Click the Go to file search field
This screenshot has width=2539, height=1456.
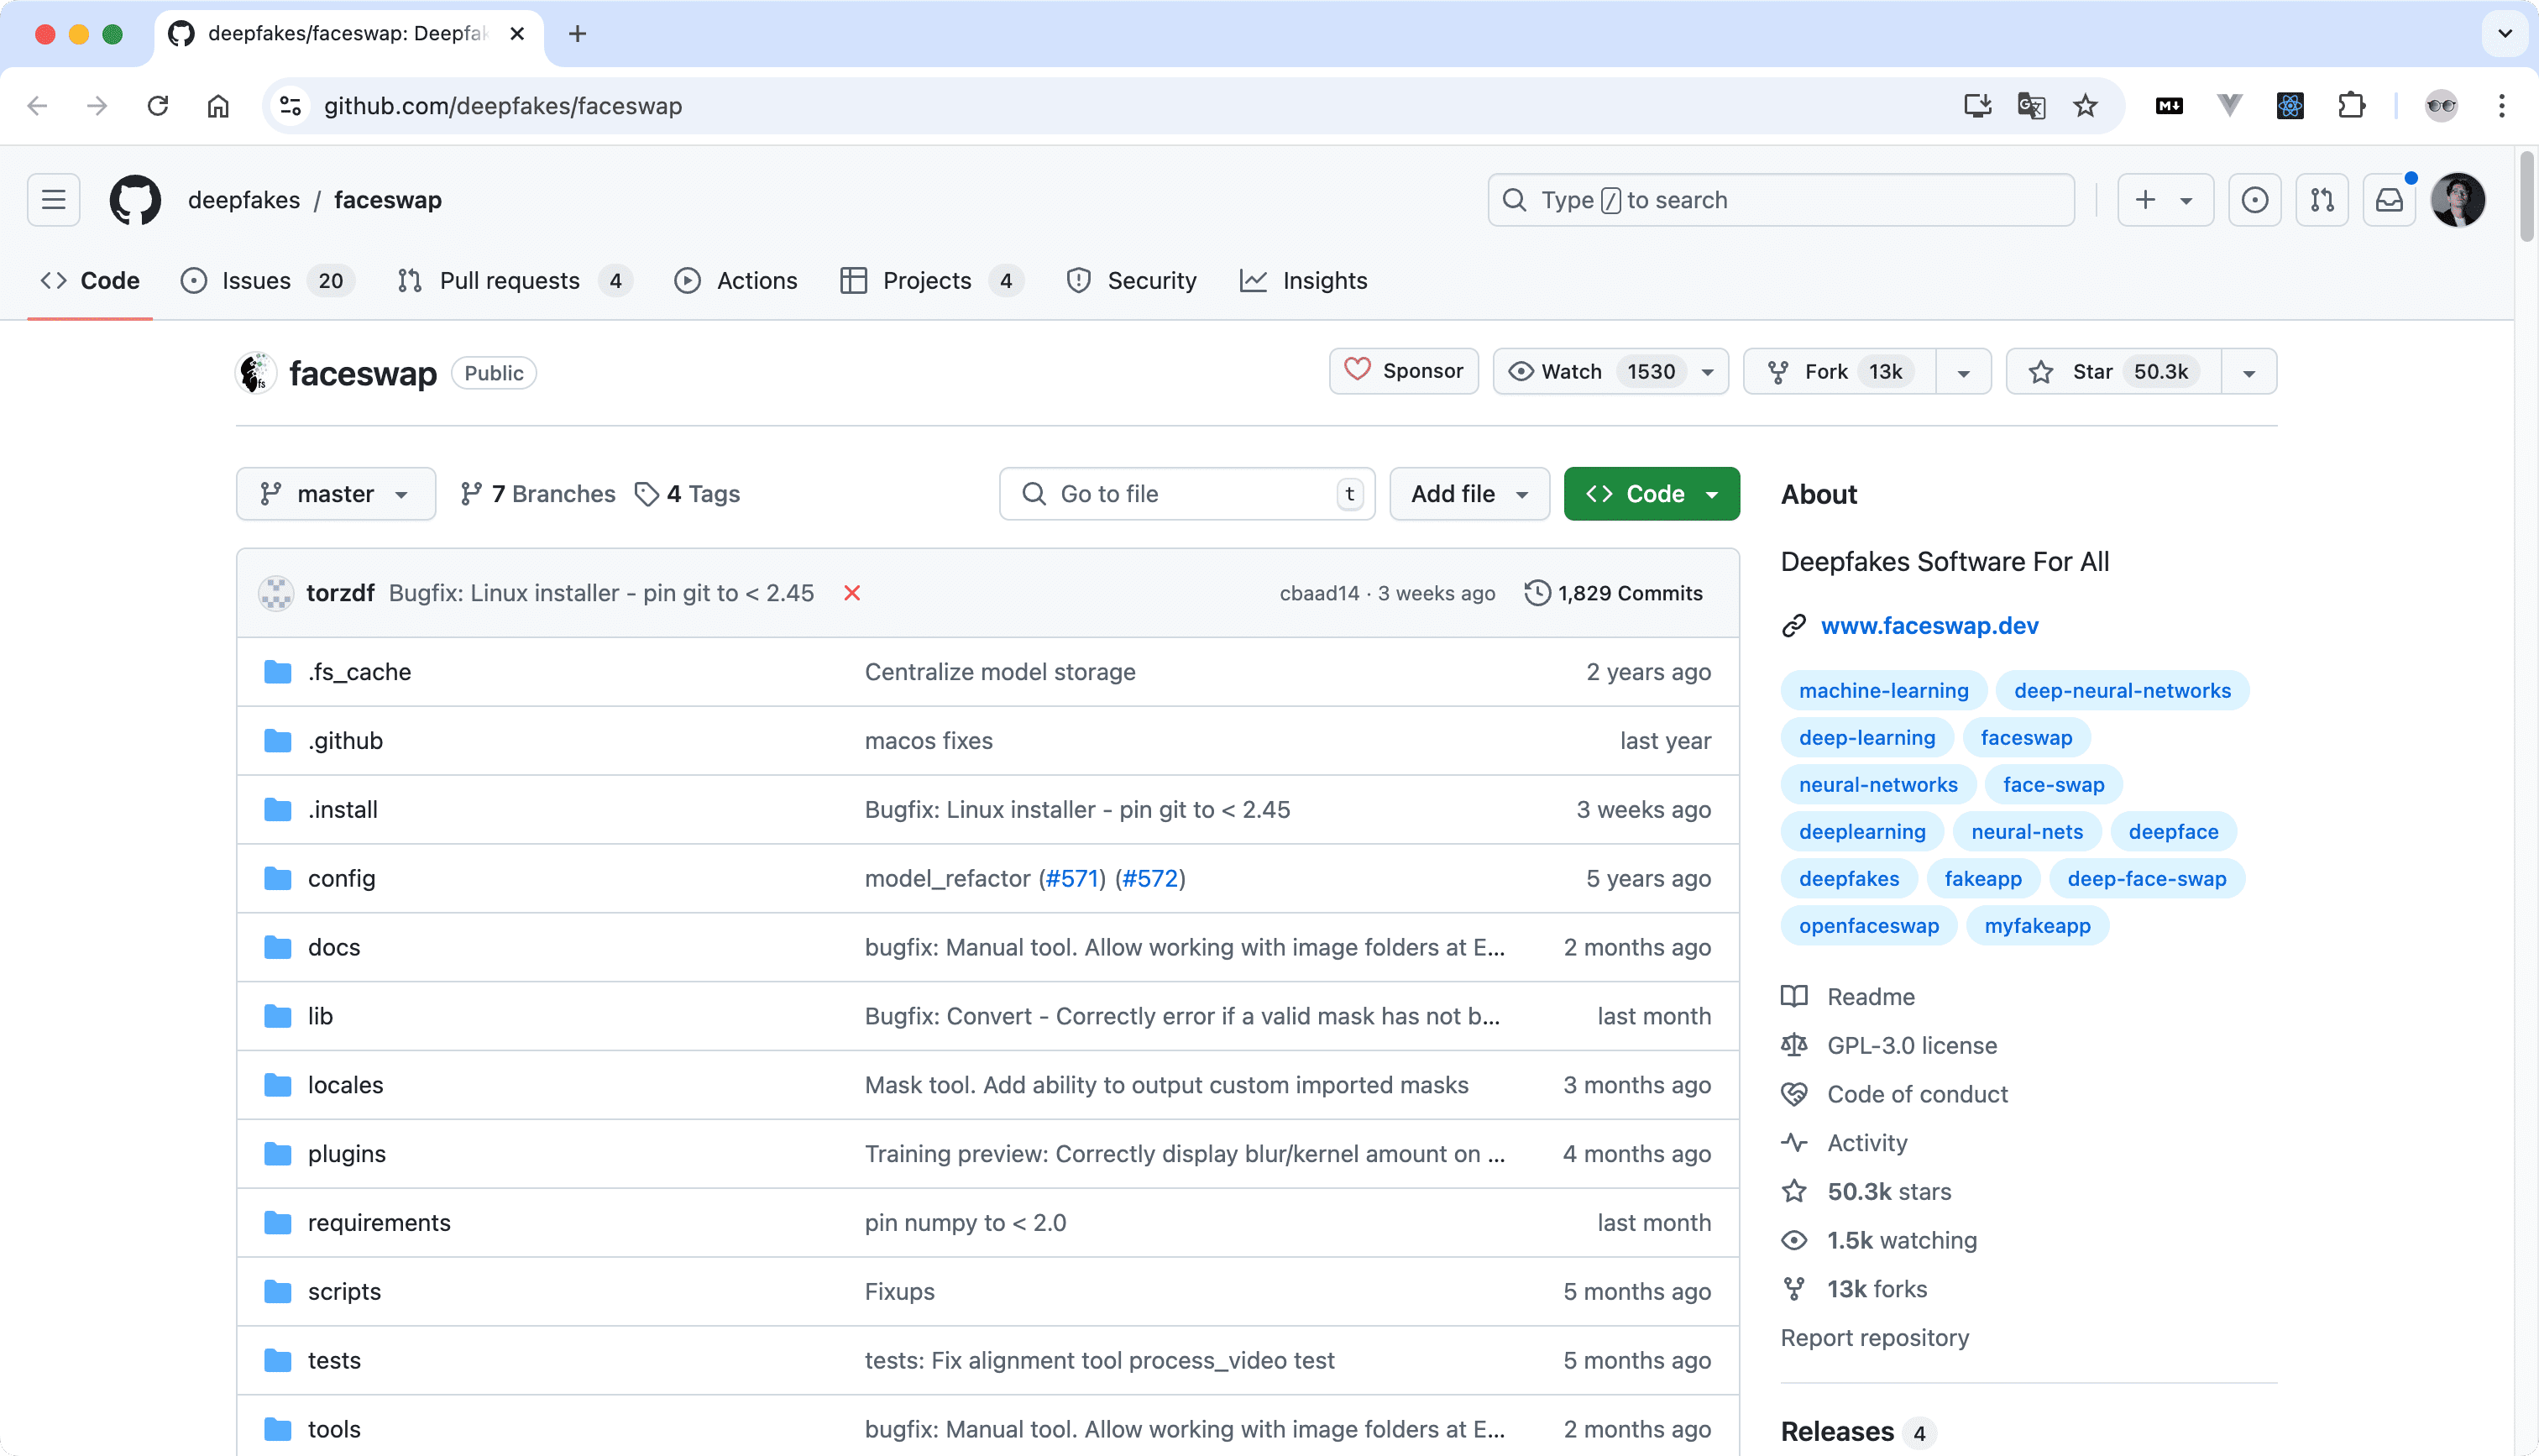1186,493
